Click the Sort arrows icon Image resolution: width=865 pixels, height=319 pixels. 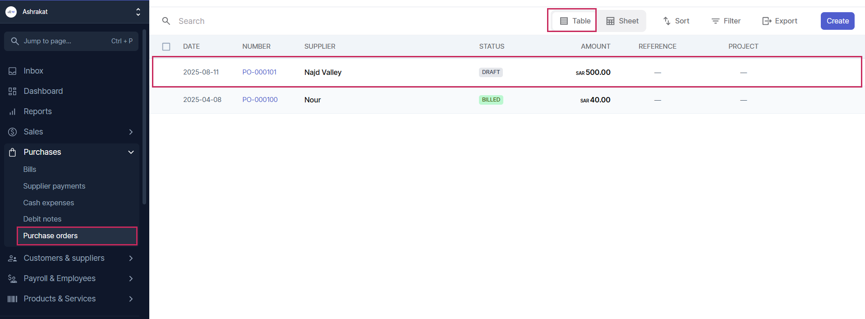(667, 21)
